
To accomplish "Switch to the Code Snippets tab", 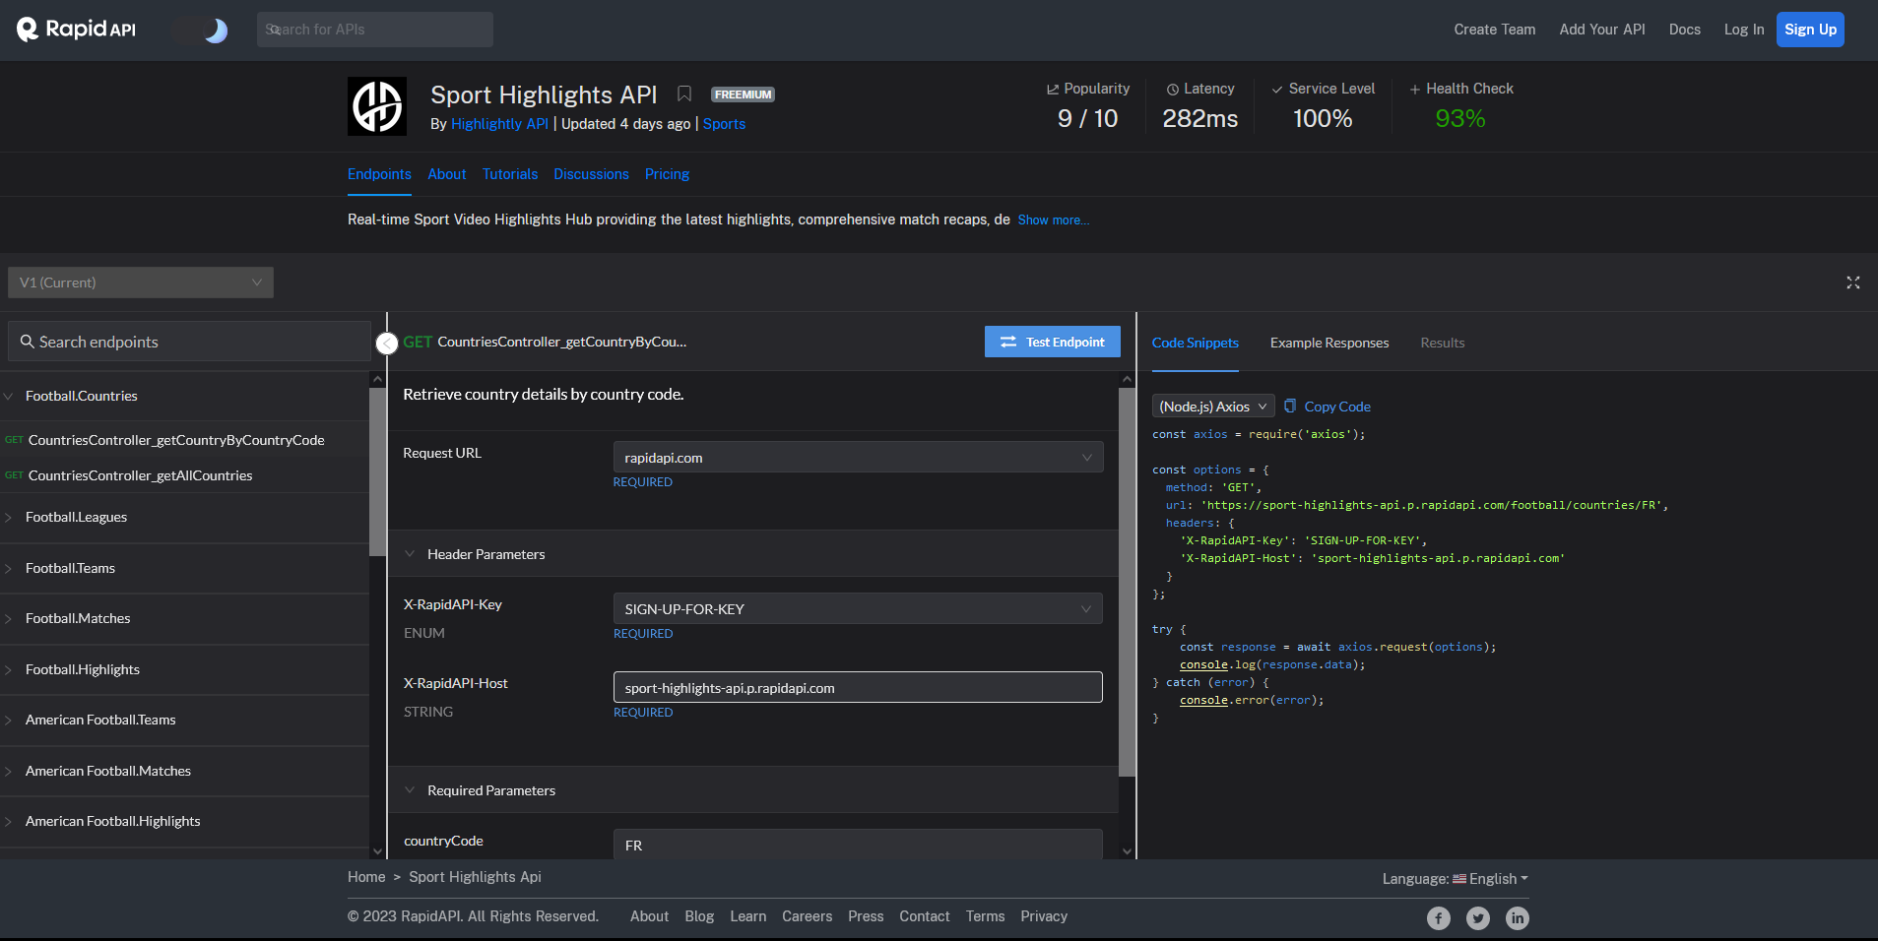I will tap(1195, 343).
